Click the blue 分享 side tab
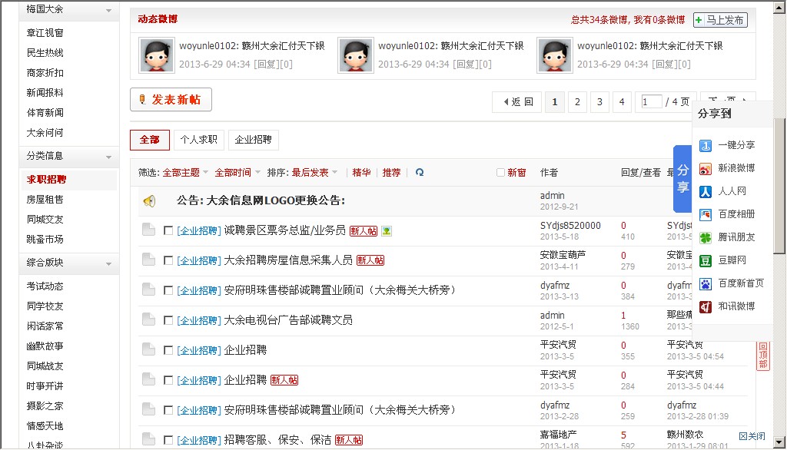The height and width of the screenshot is (450, 787). [682, 179]
